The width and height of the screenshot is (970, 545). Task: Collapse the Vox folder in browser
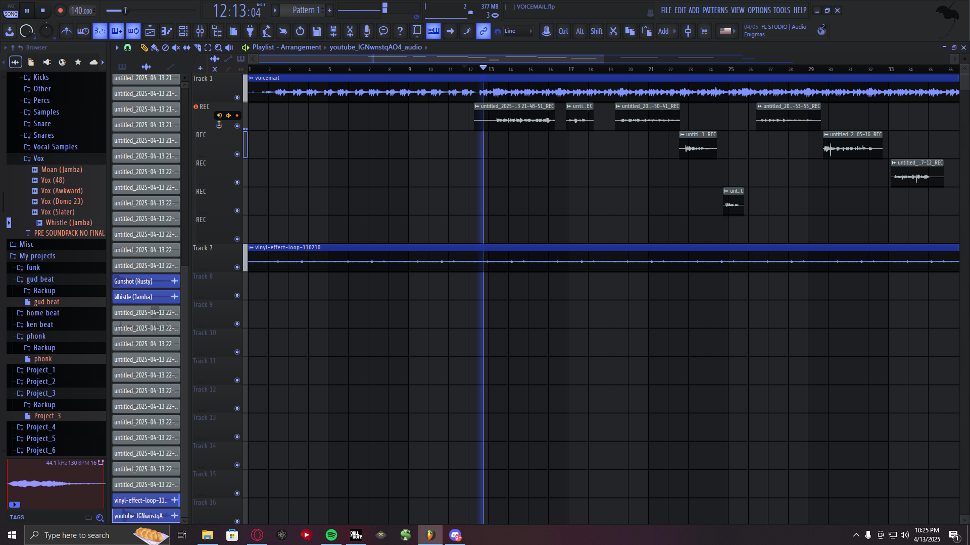point(38,158)
